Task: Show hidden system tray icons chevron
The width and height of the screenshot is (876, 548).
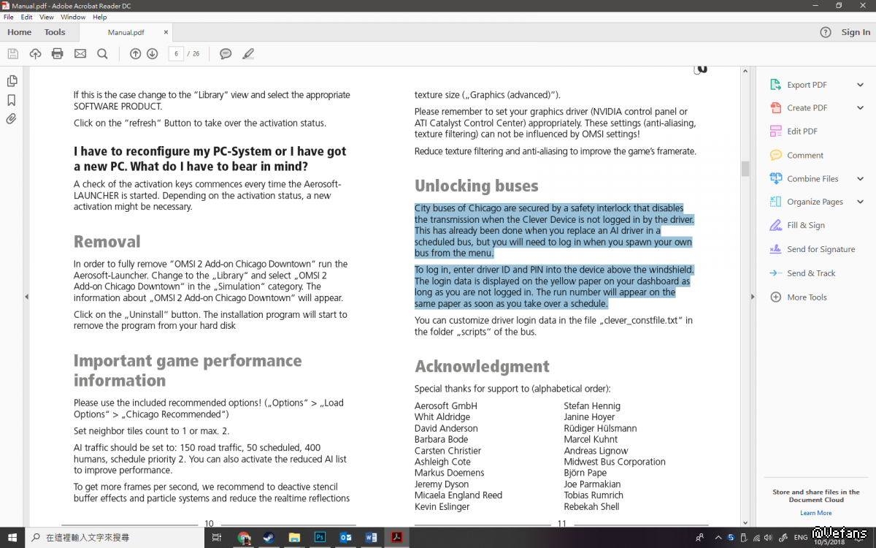Action: tap(718, 537)
